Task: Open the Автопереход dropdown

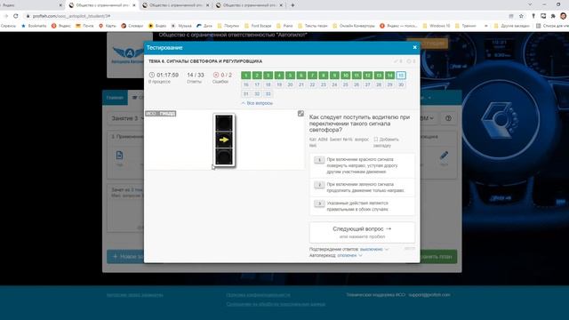Action: (349, 255)
